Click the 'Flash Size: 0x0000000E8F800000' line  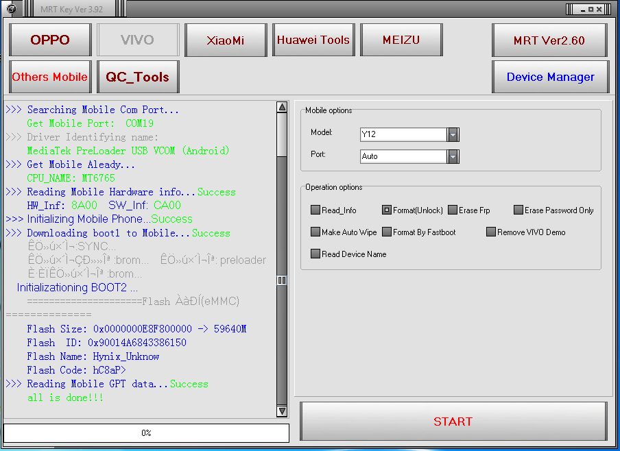tap(136, 329)
